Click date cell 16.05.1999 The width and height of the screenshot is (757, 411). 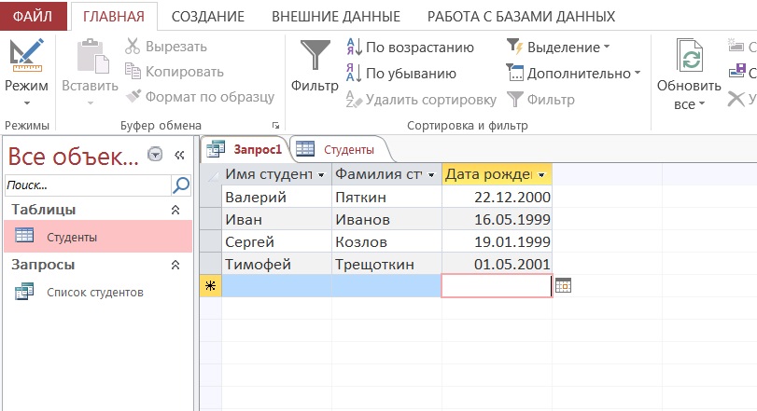point(497,219)
